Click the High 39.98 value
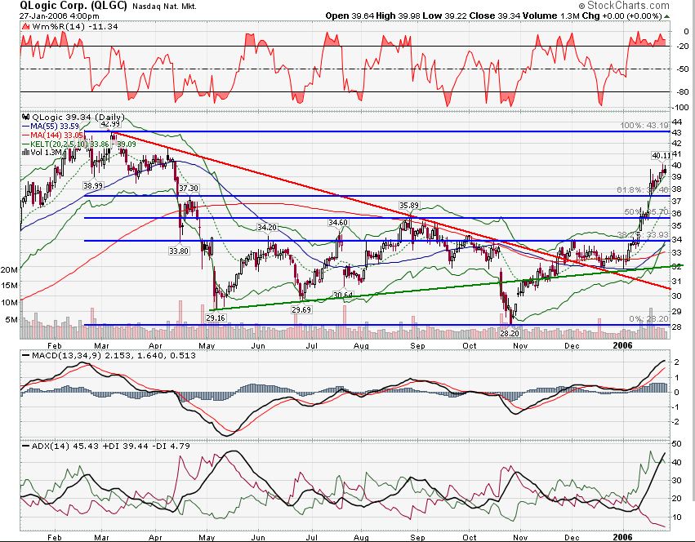The image size is (695, 542). [398, 16]
